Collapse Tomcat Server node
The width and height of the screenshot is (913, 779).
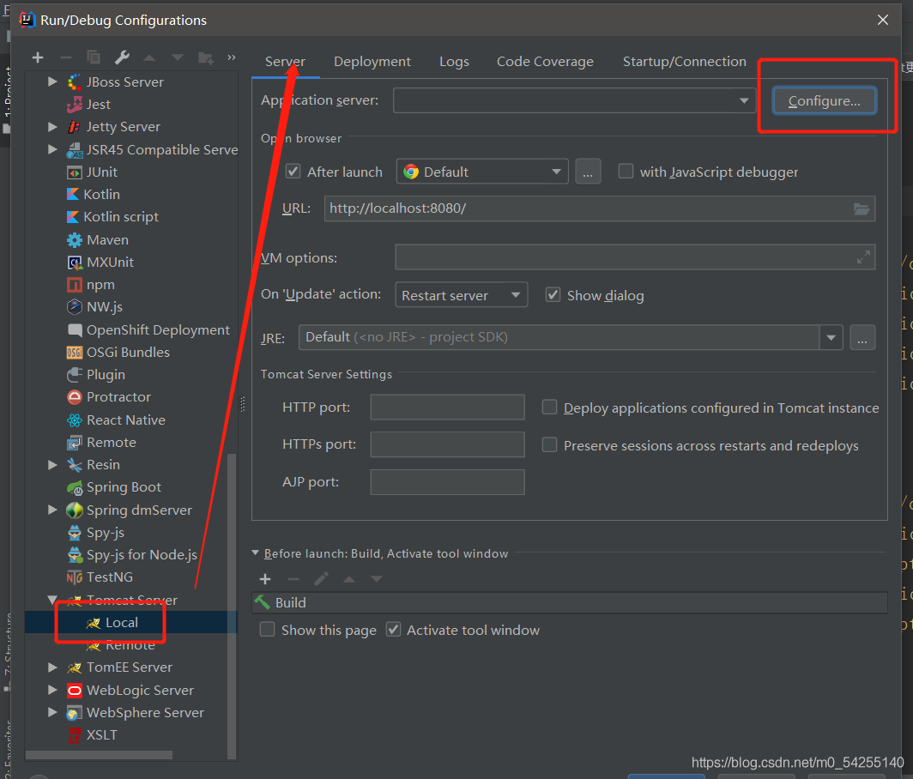click(x=52, y=600)
